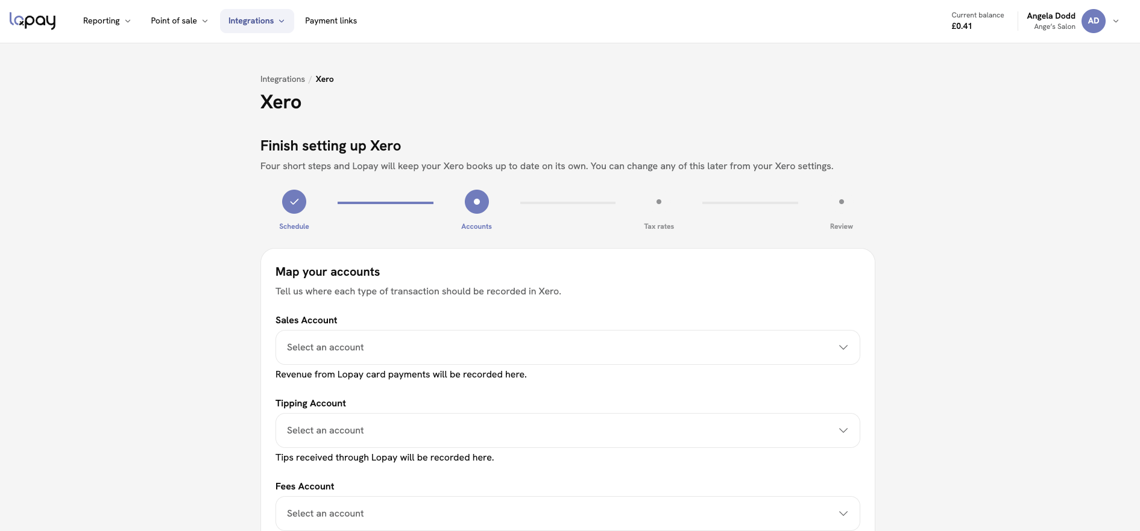The height and width of the screenshot is (531, 1140).
Task: Open the AD user avatar
Action: [1093, 21]
